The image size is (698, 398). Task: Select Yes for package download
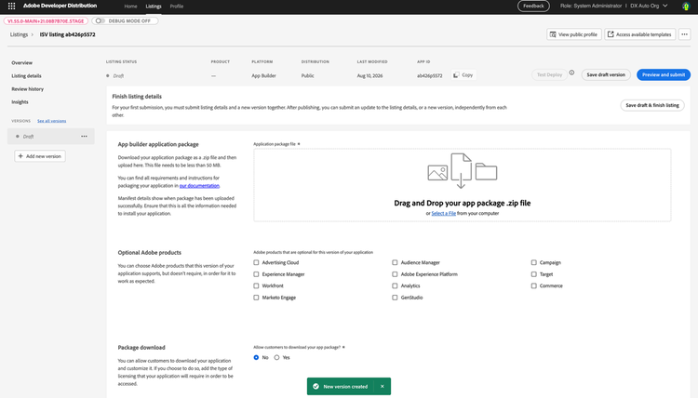[x=276, y=357]
